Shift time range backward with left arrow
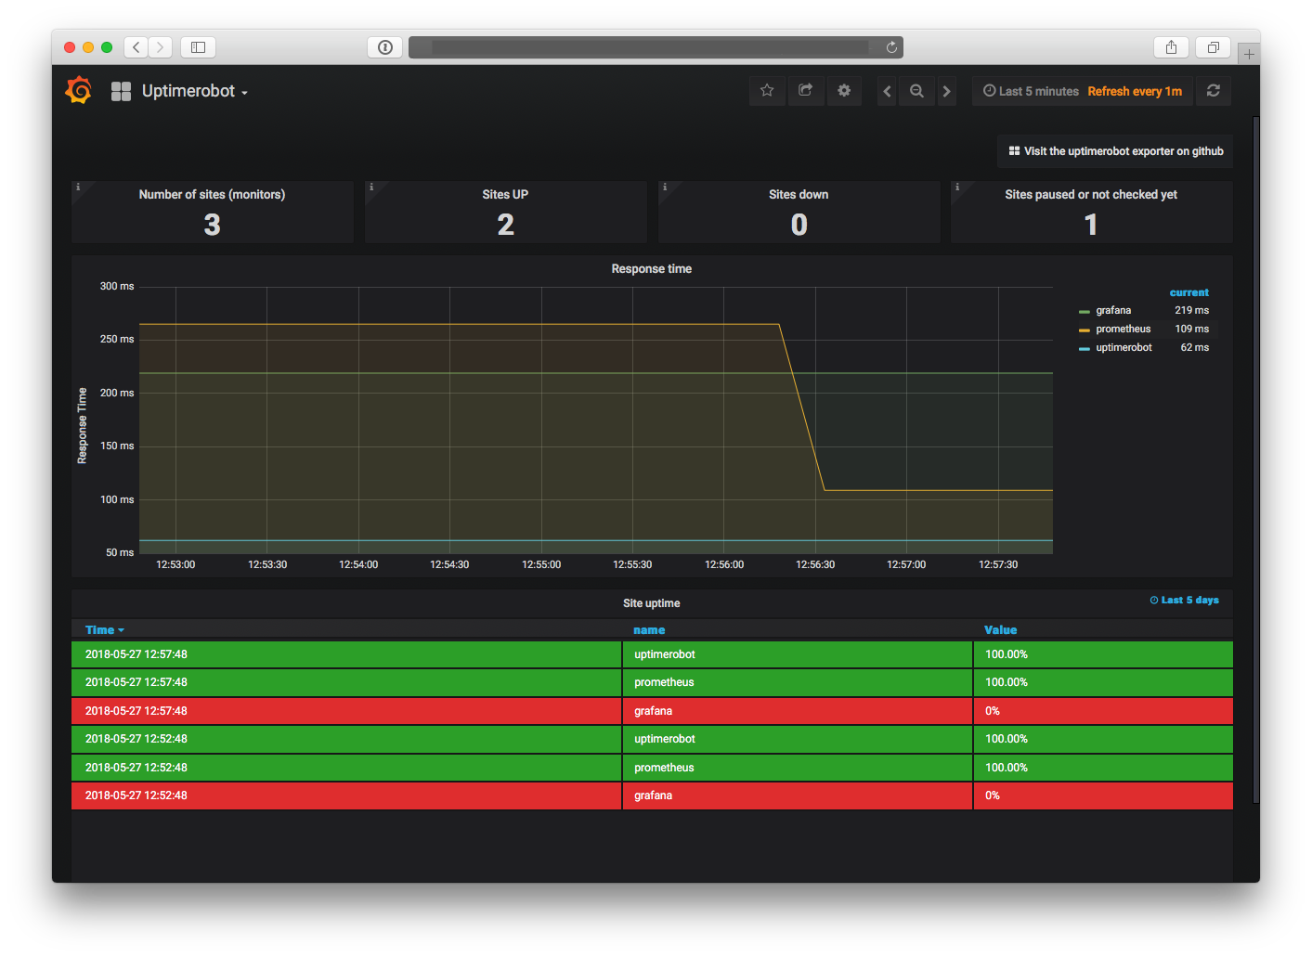 tap(887, 91)
